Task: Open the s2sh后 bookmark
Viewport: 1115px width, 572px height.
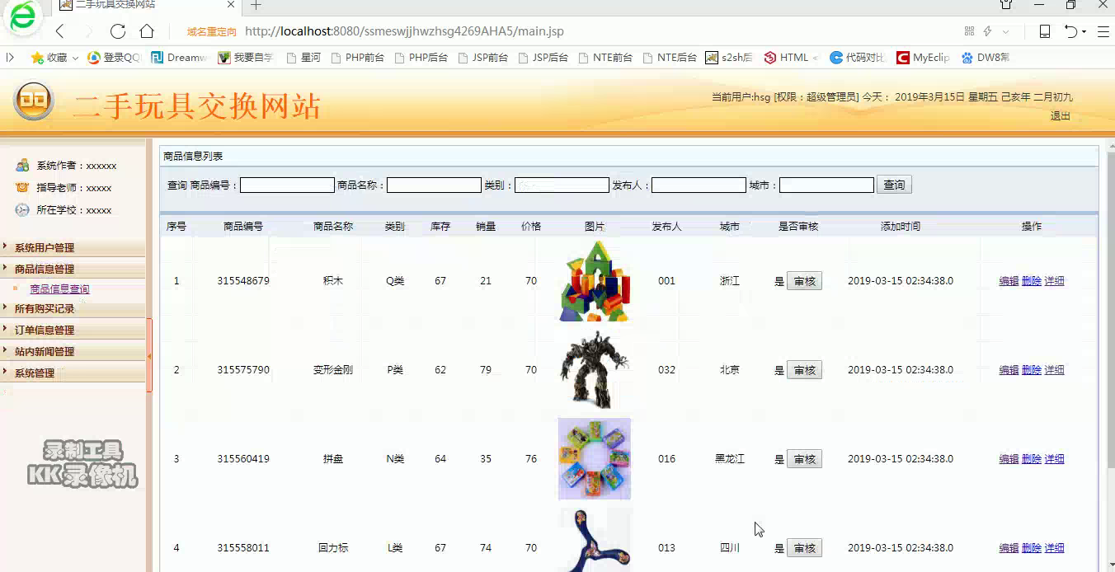Action: [x=729, y=58]
